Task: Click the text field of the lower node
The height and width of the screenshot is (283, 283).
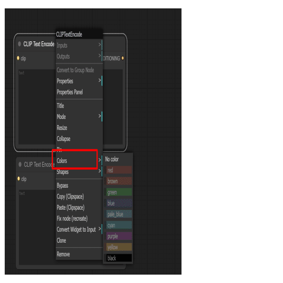Action: click(x=37, y=227)
